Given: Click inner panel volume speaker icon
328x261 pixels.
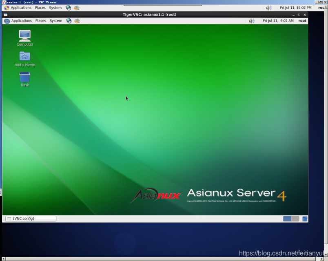Looking at the screenshot, I should click(251, 21).
